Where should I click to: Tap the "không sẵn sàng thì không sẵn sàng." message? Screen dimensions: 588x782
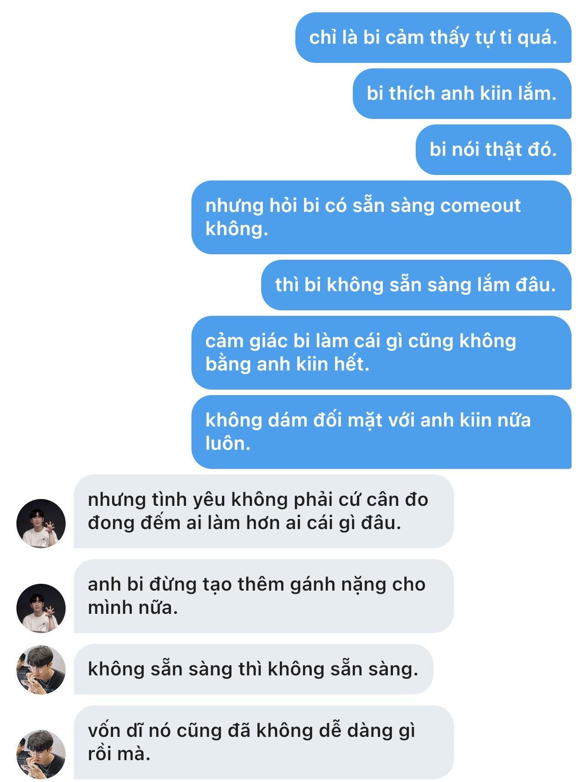point(253,669)
